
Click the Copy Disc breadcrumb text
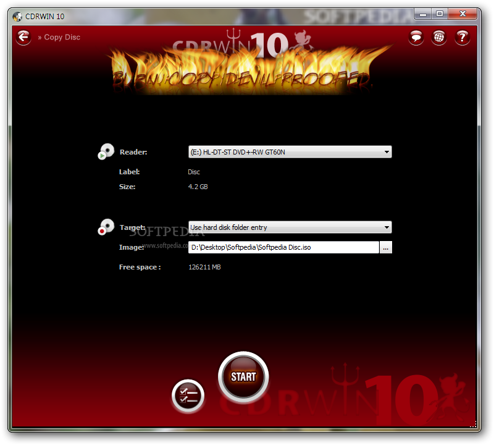click(x=62, y=37)
